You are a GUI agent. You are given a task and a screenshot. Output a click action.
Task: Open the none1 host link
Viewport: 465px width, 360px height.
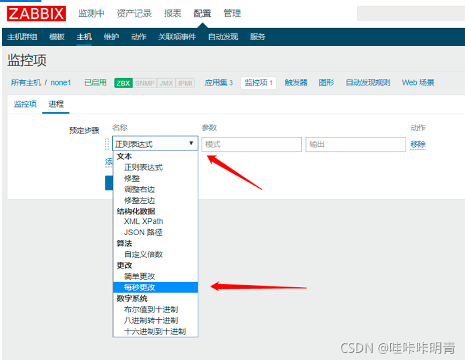pos(61,82)
